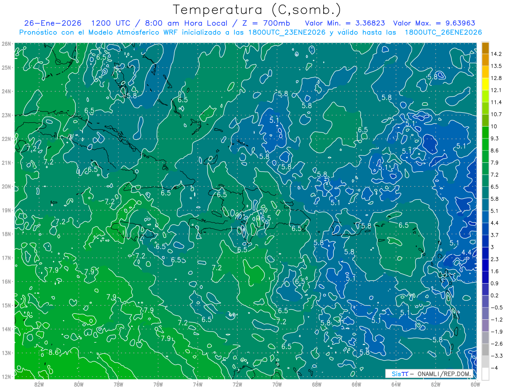Click the "15N" latitude axis label
The width and height of the screenshot is (505, 390).
[x=6, y=305]
